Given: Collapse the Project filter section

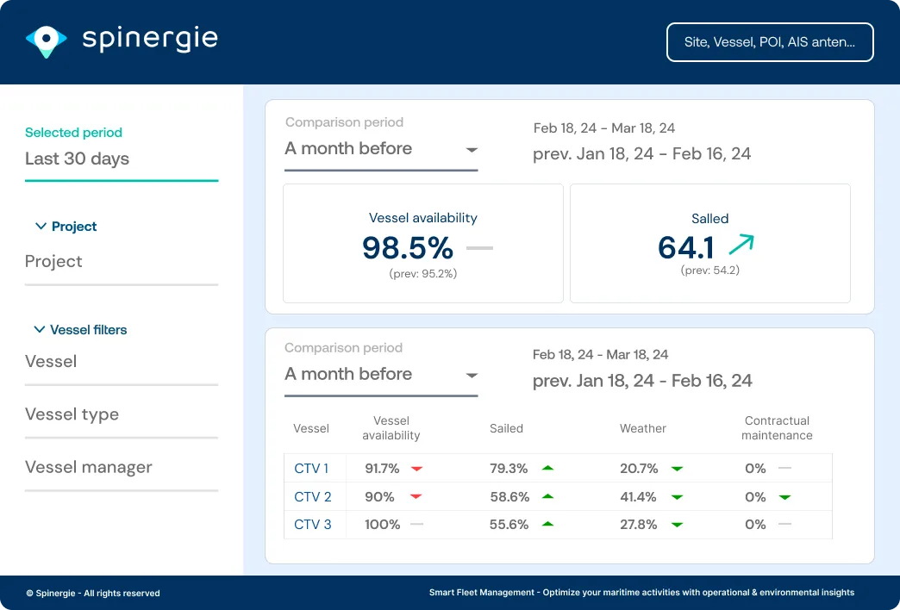Looking at the screenshot, I should click(66, 227).
